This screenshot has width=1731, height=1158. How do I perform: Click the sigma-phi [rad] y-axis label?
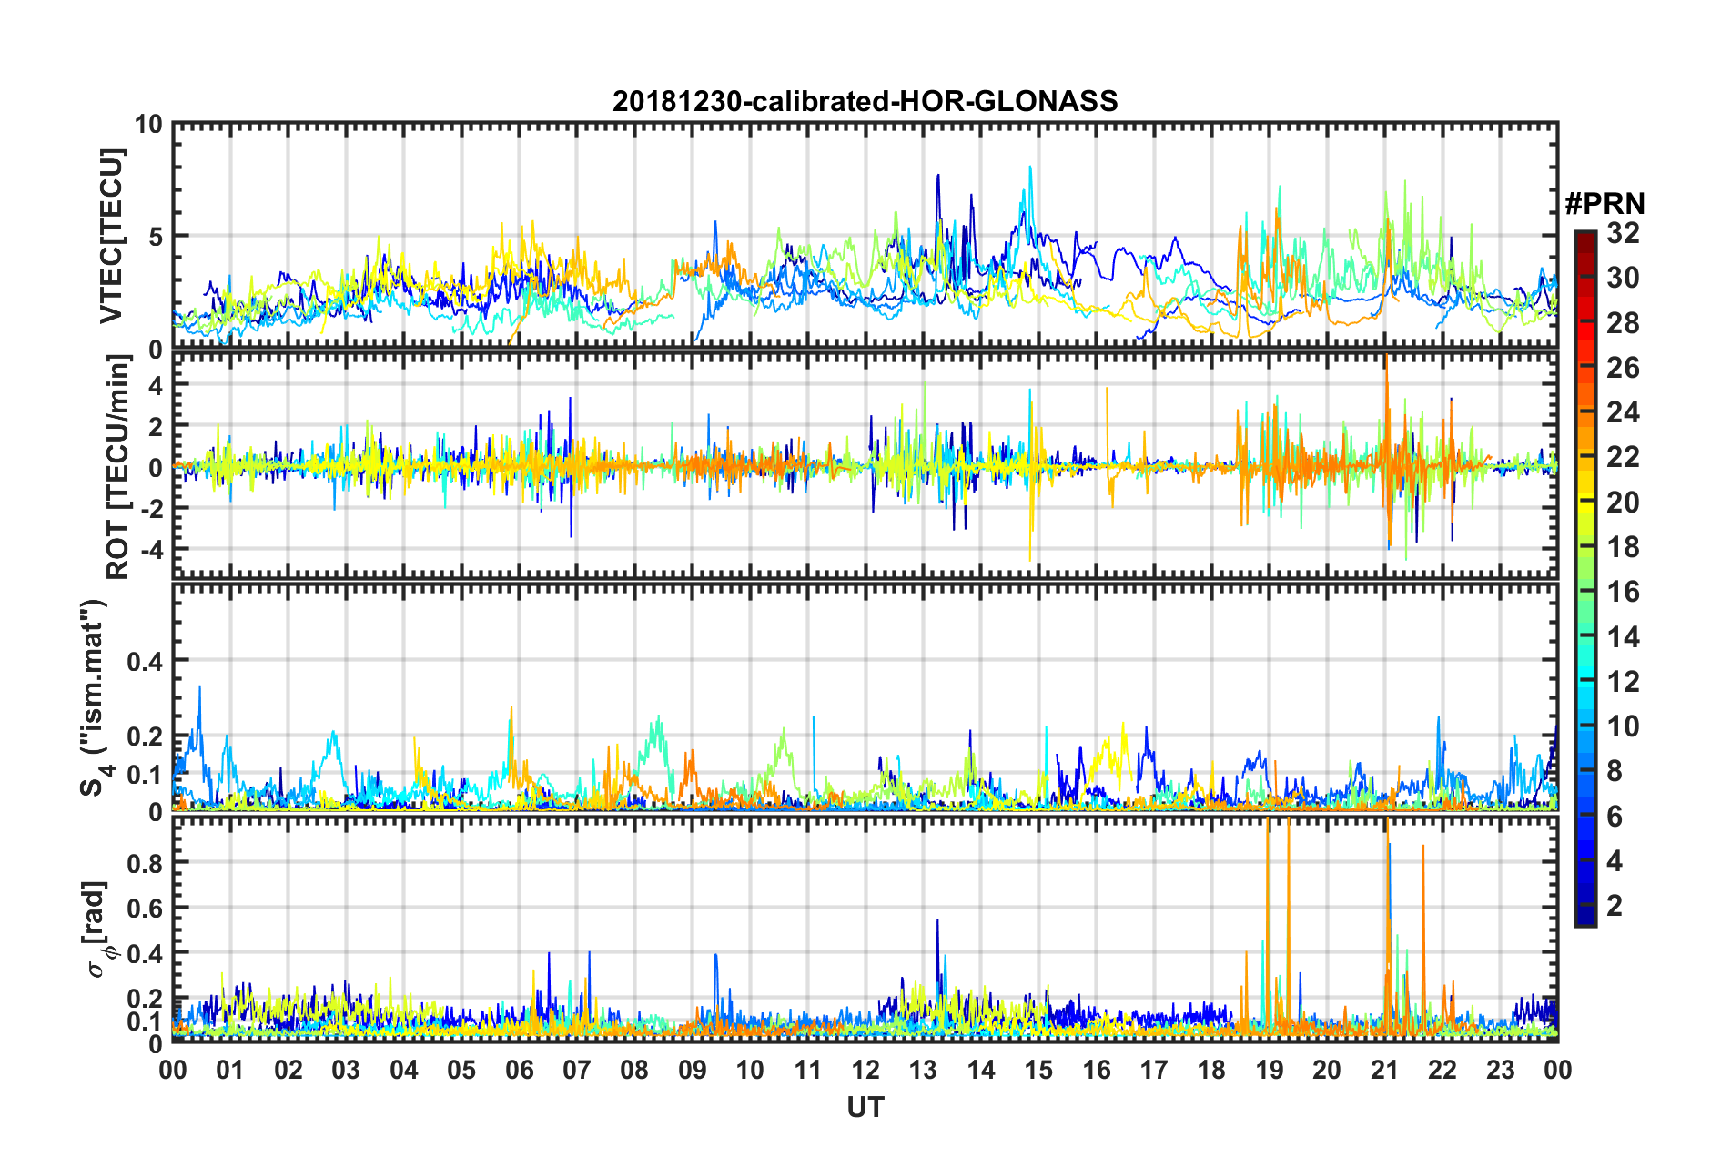pyautogui.click(x=97, y=929)
